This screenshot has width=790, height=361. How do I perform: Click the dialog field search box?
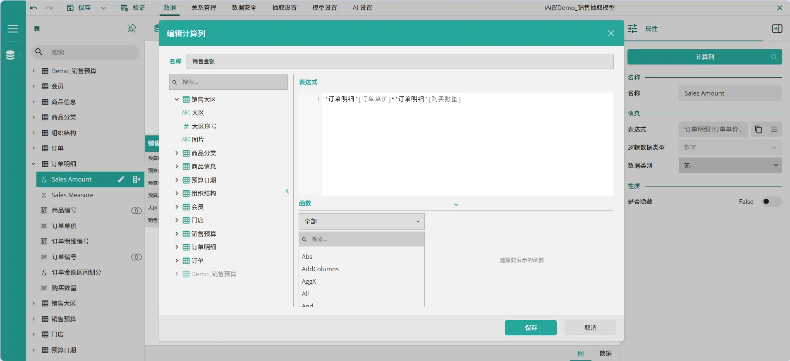tap(228, 82)
